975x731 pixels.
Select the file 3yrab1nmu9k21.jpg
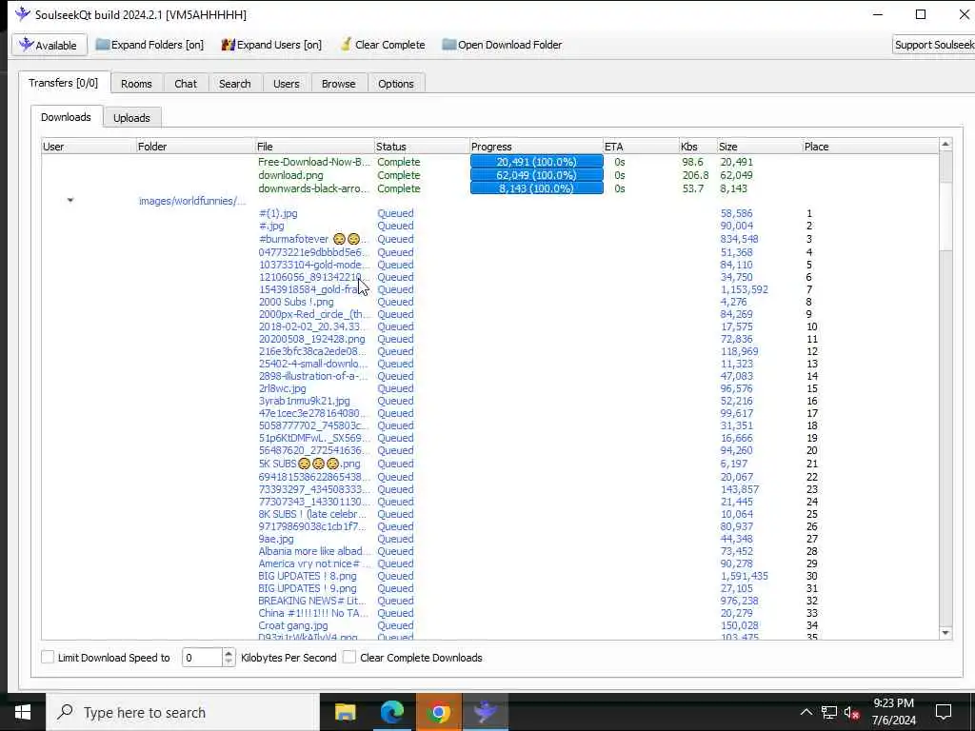click(x=304, y=401)
